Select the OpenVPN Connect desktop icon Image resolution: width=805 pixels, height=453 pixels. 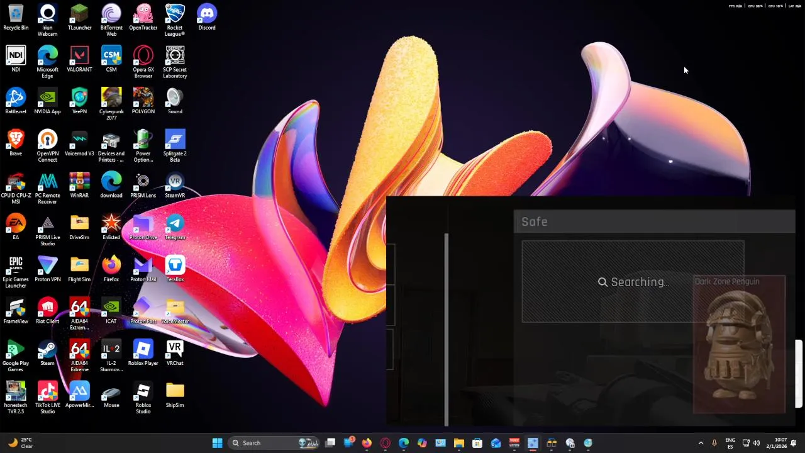click(x=47, y=147)
